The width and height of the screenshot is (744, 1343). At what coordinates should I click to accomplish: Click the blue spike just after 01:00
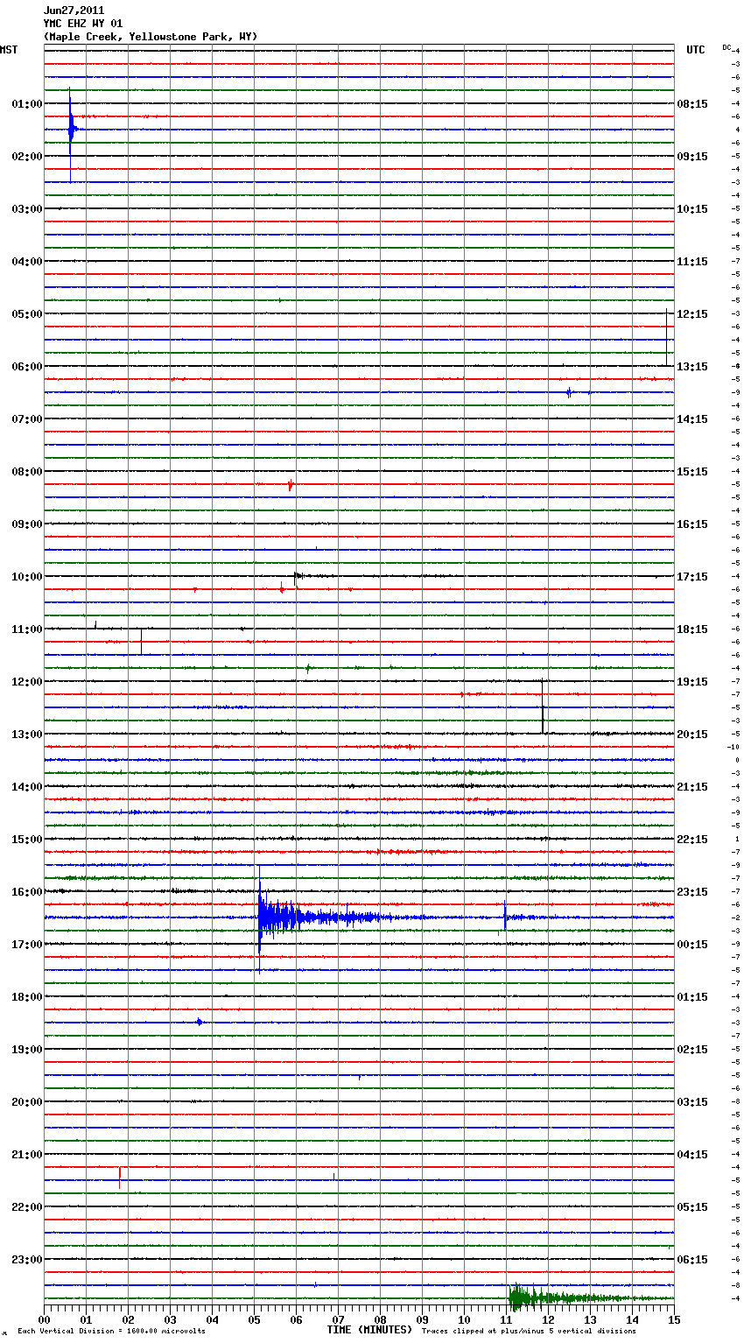71,130
